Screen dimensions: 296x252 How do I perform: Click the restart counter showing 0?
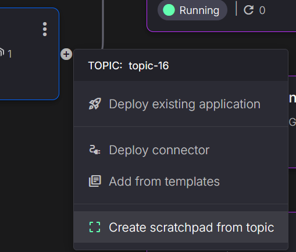[x=262, y=10]
